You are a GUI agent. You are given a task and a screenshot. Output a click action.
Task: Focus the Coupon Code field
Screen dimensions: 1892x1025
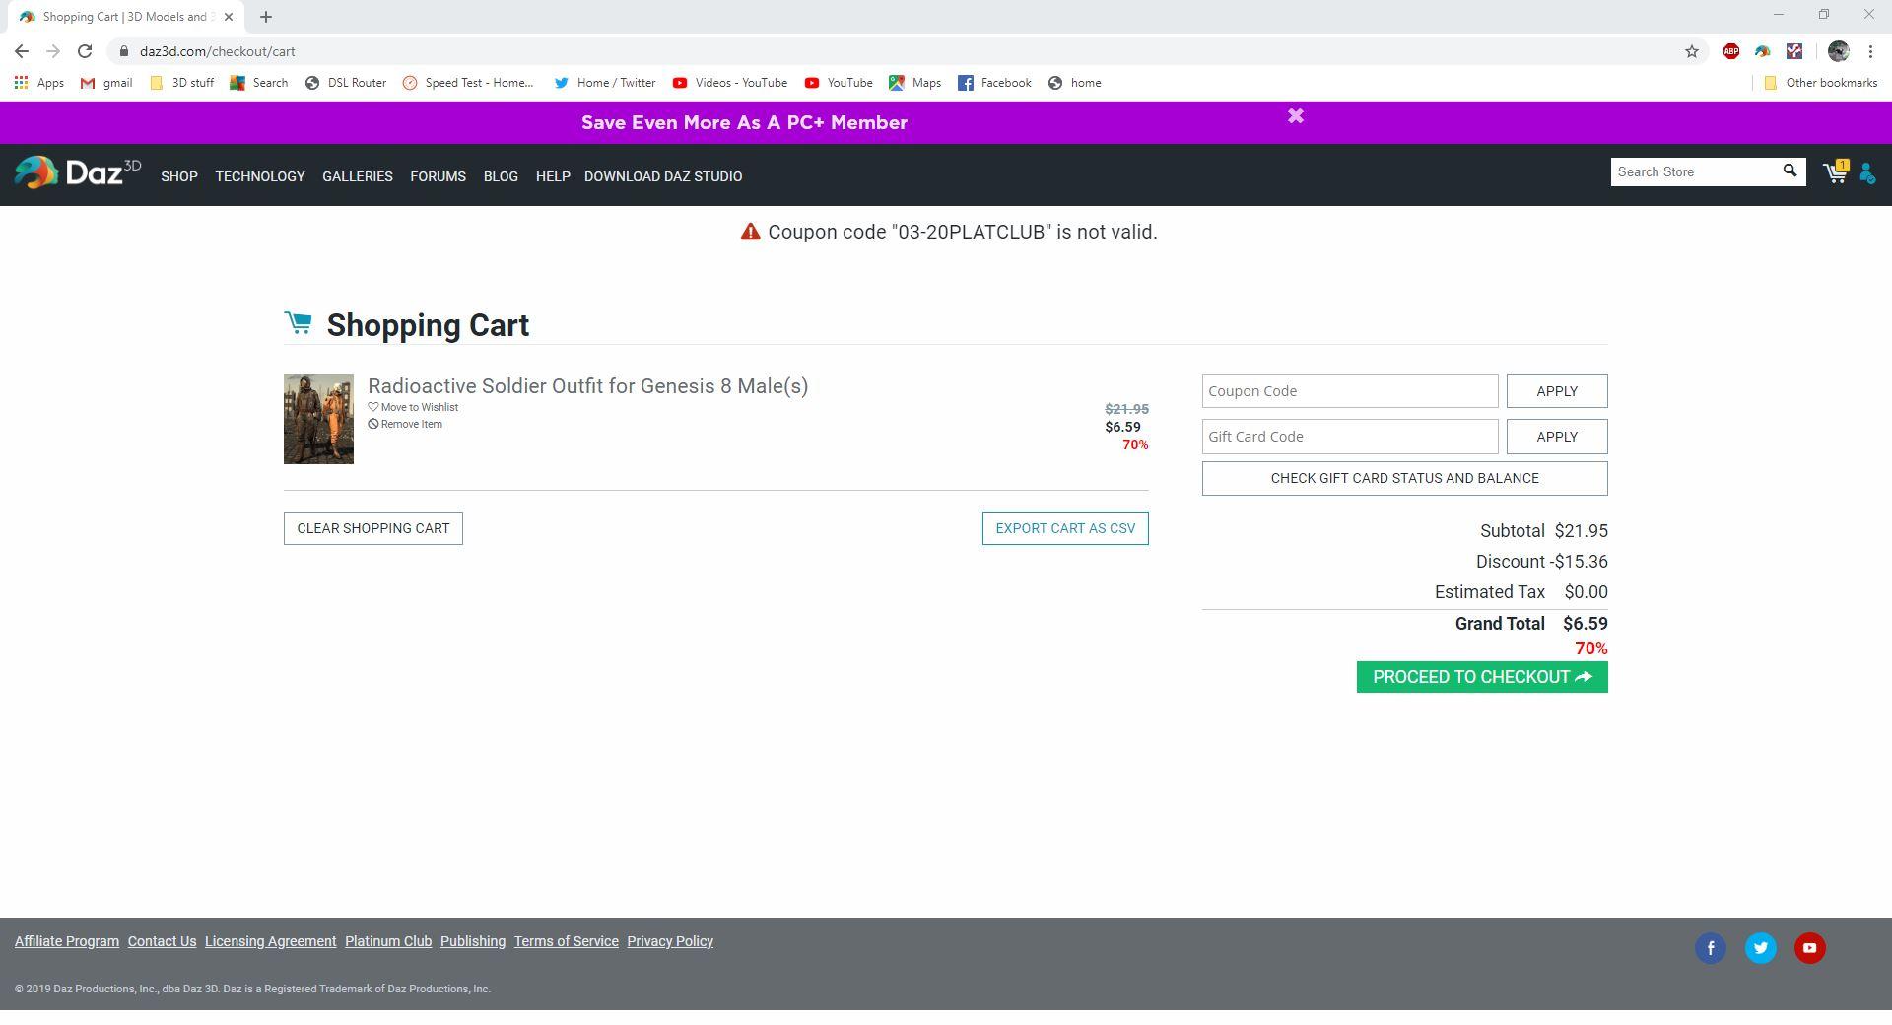(1350, 391)
